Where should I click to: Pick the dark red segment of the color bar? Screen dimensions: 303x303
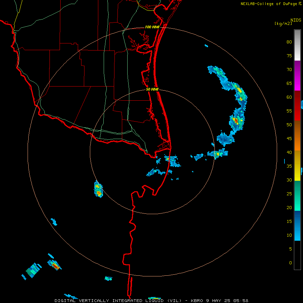coord(297,105)
